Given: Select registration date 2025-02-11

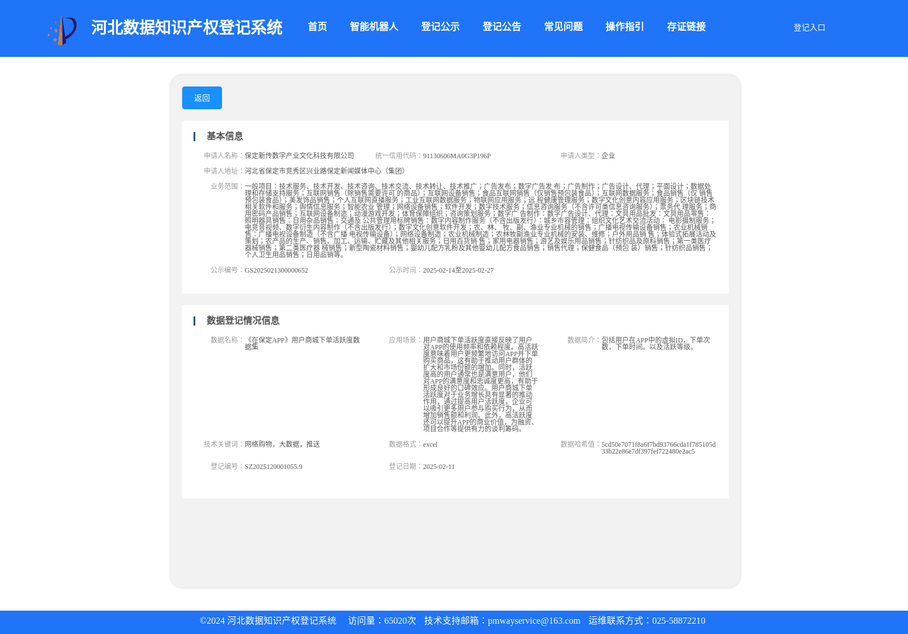Looking at the screenshot, I should (x=439, y=467).
